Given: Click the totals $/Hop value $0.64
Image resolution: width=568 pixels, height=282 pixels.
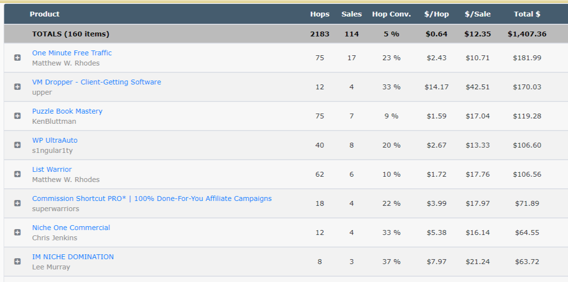Looking at the screenshot, I should tap(437, 34).
